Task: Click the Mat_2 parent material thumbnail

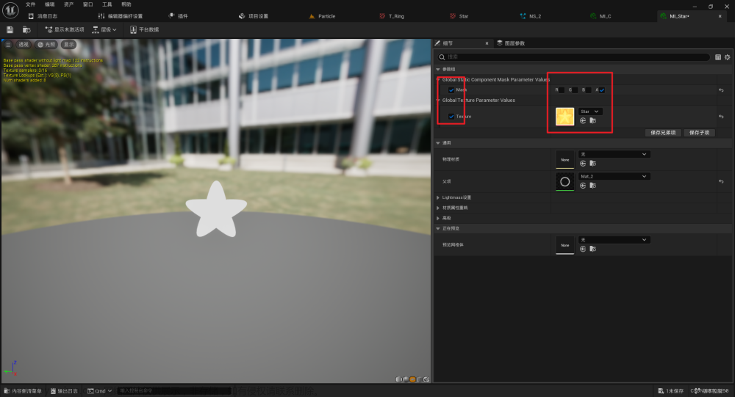Action: point(564,182)
